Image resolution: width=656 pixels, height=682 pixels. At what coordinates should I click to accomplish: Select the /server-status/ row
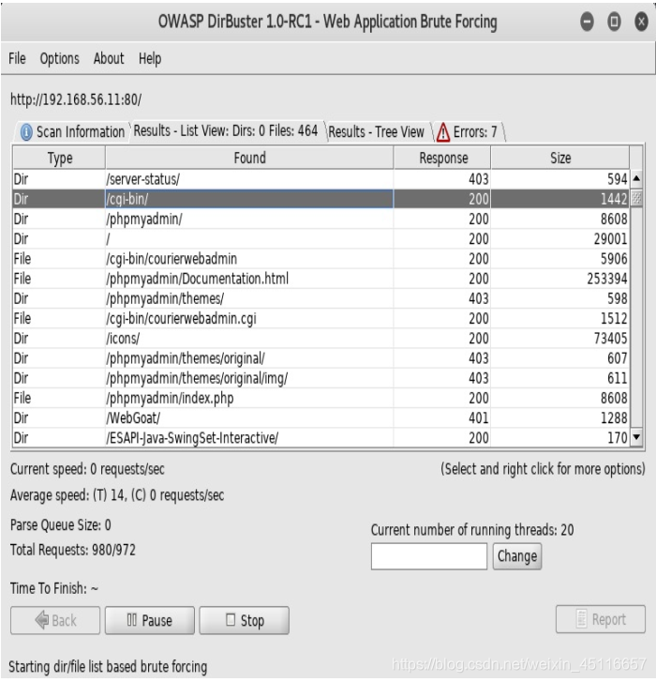pyautogui.click(x=321, y=179)
